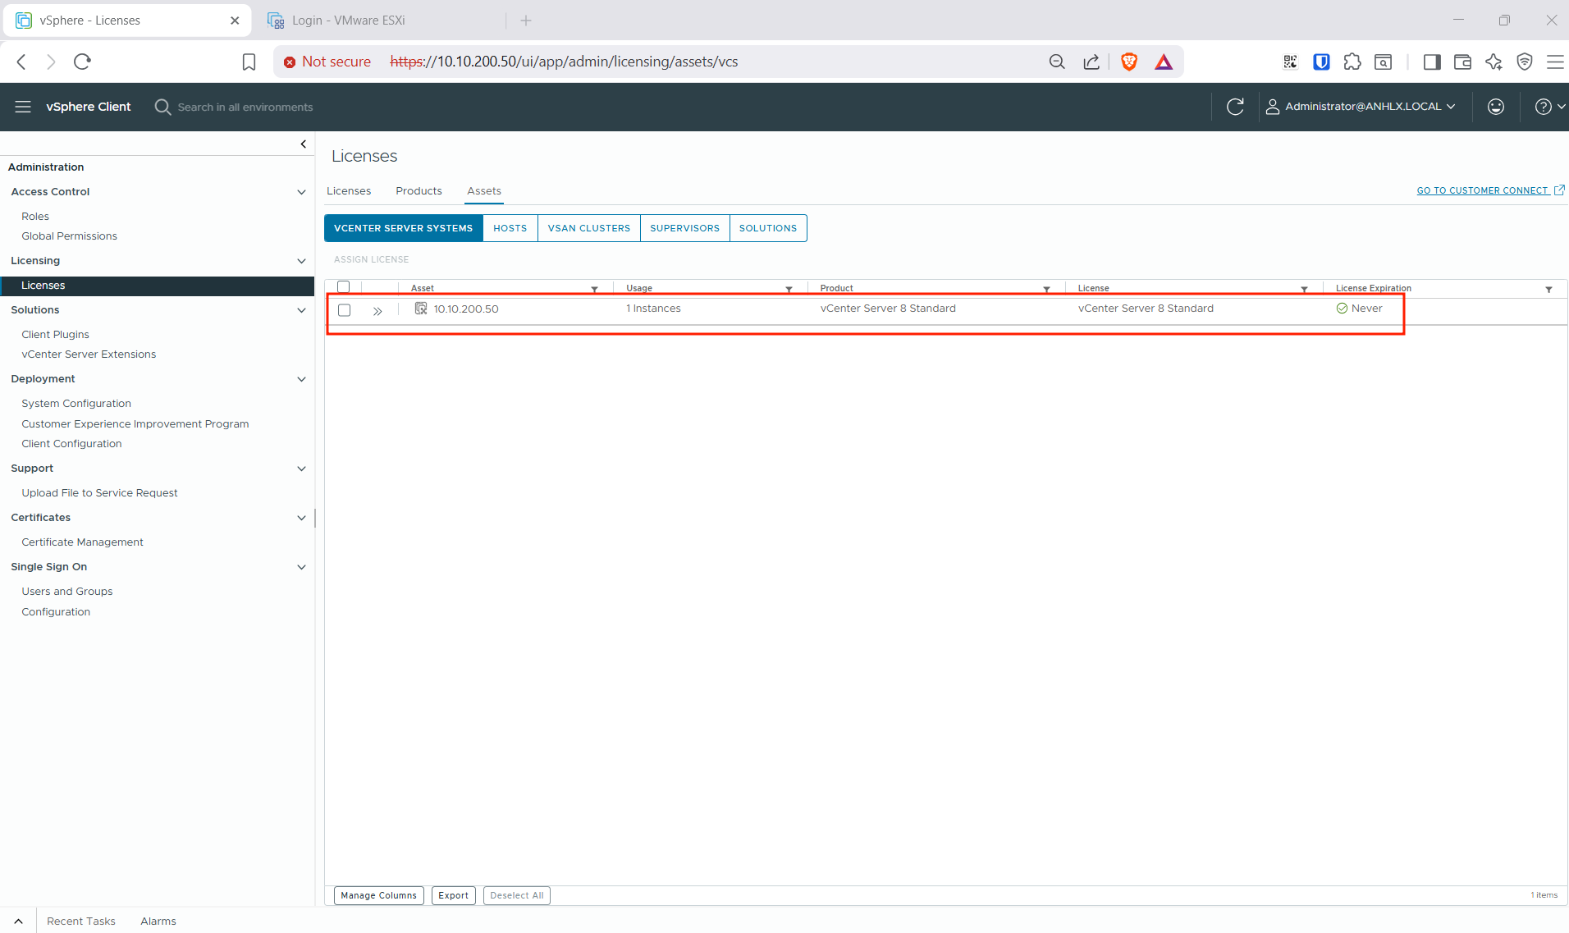The image size is (1569, 933).
Task: Open the feedback smiley icon
Action: click(1496, 107)
